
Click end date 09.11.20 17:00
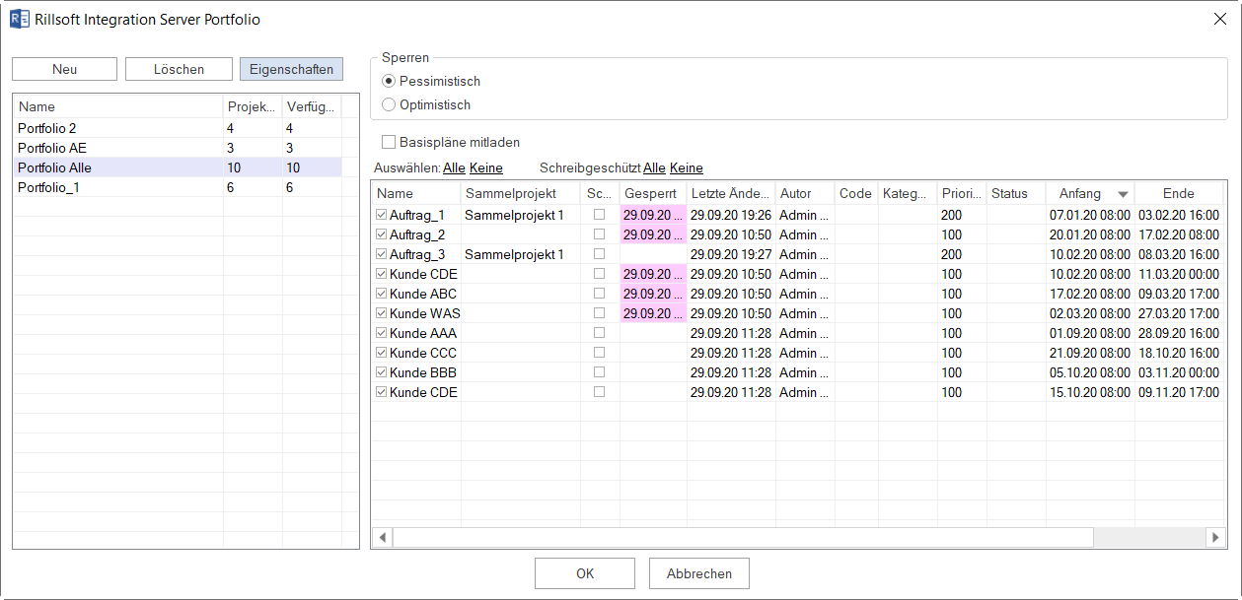point(1179,392)
